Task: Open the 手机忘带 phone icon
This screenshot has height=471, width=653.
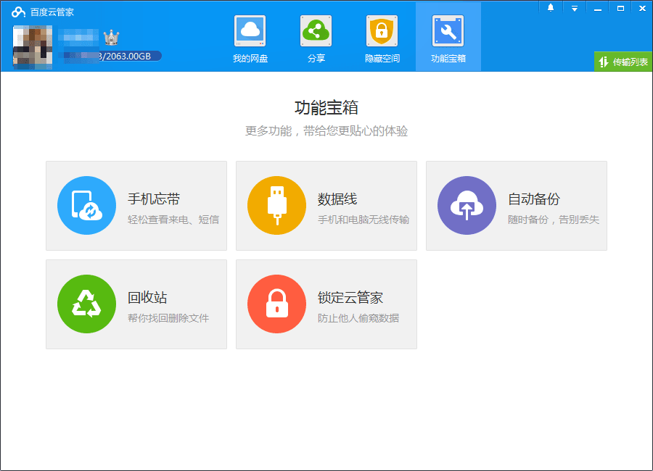Action: (86, 206)
